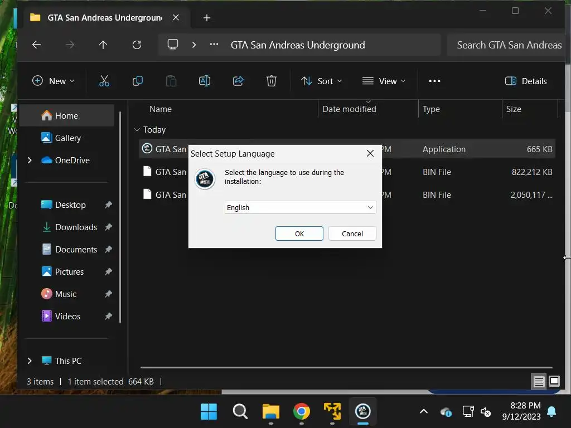Expand OneDrive in navigation pane
Screen dimensions: 571x428
[30, 160]
